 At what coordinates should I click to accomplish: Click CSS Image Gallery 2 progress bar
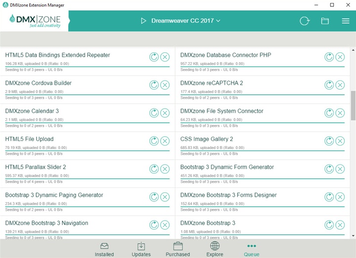[x=263, y=150]
